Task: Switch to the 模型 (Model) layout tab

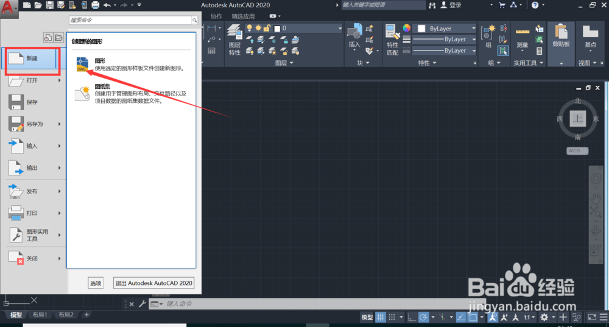Action: point(16,315)
